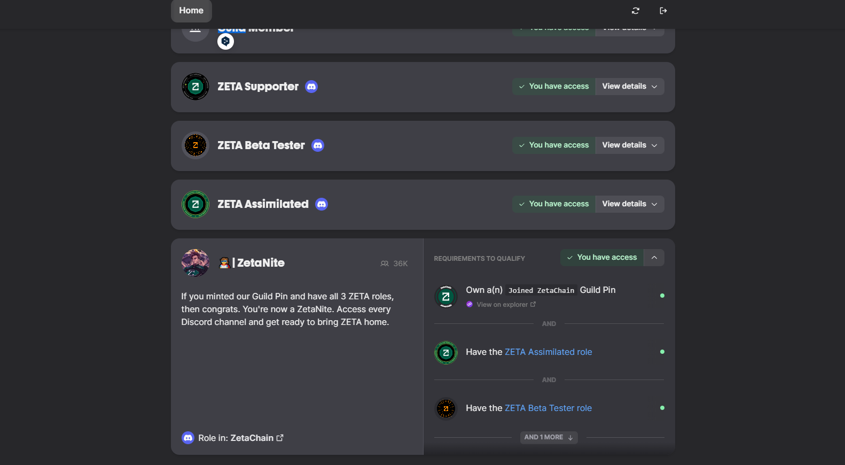The height and width of the screenshot is (465, 845).
Task: Click external link icon after ZetaChain
Action: [280, 438]
